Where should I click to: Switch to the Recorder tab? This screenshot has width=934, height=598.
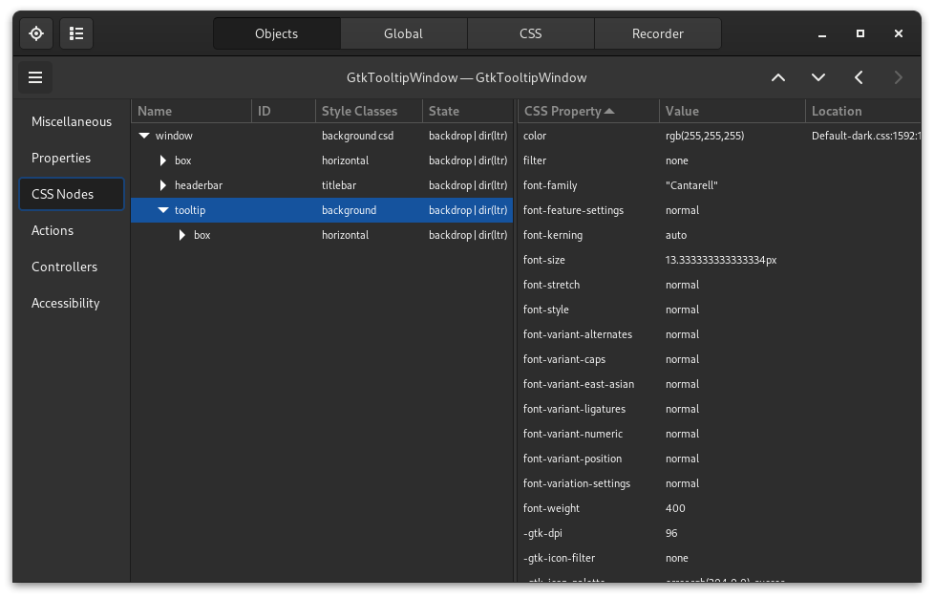tap(658, 34)
